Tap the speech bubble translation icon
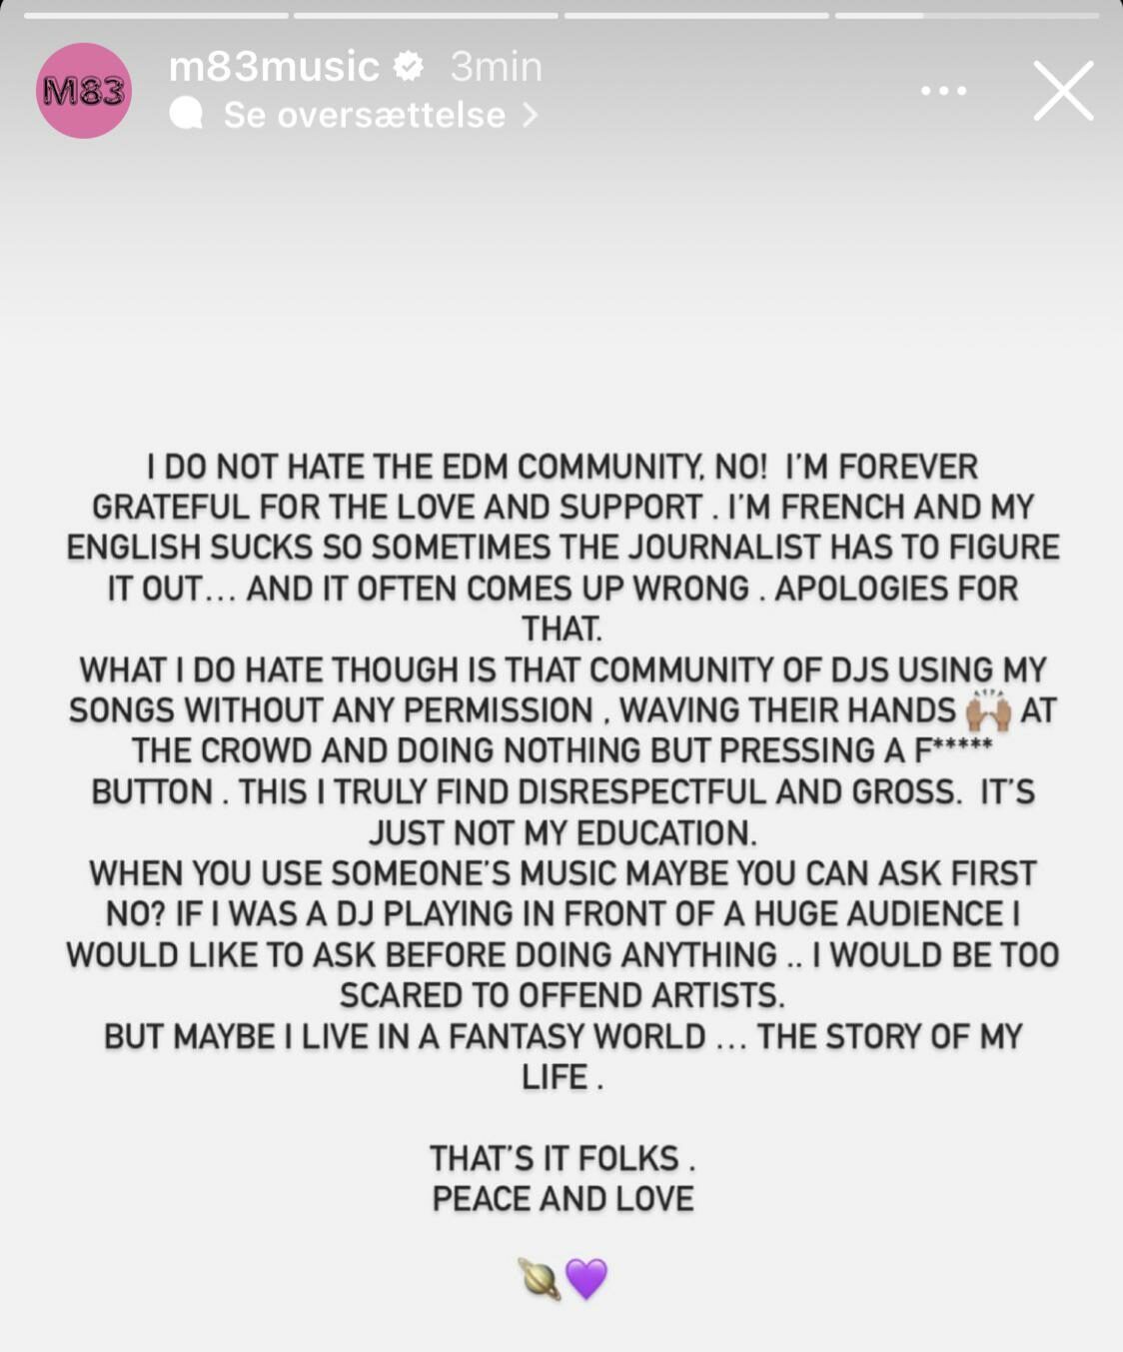The width and height of the screenshot is (1123, 1352). point(187,114)
